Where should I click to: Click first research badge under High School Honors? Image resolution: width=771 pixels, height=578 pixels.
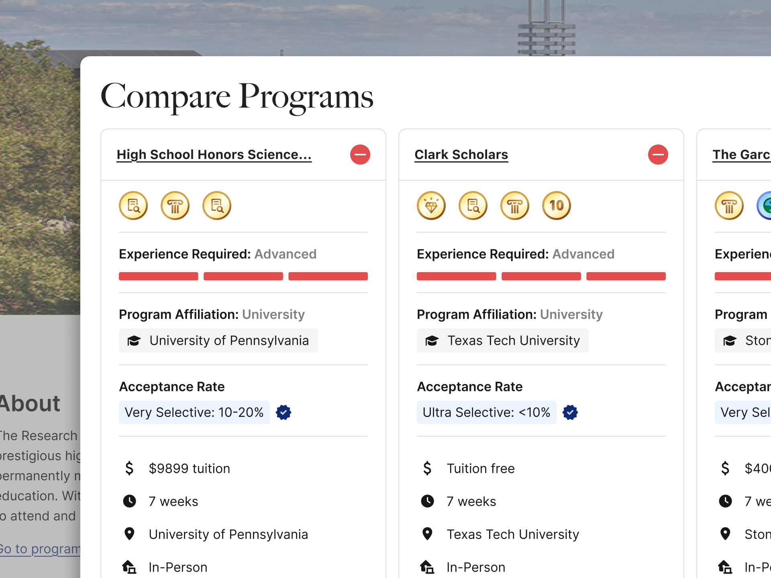(133, 206)
